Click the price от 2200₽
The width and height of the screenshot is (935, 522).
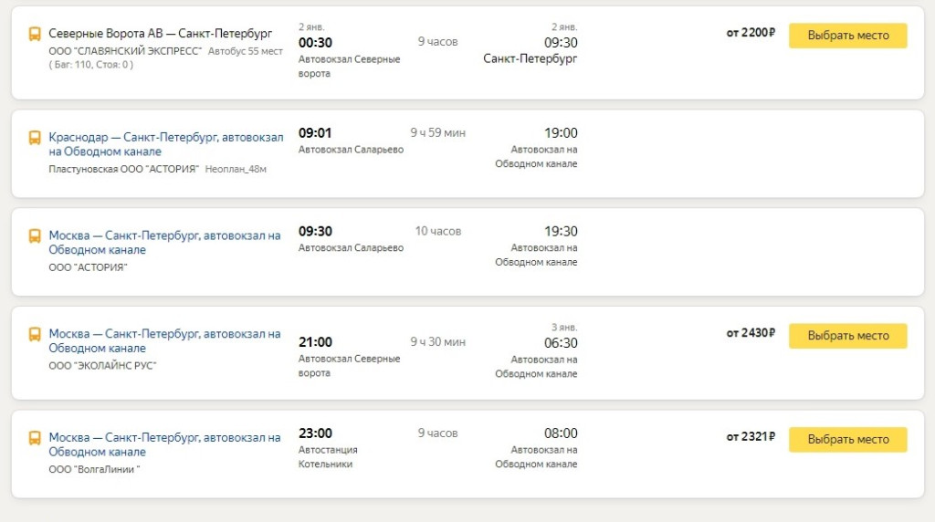pos(751,33)
